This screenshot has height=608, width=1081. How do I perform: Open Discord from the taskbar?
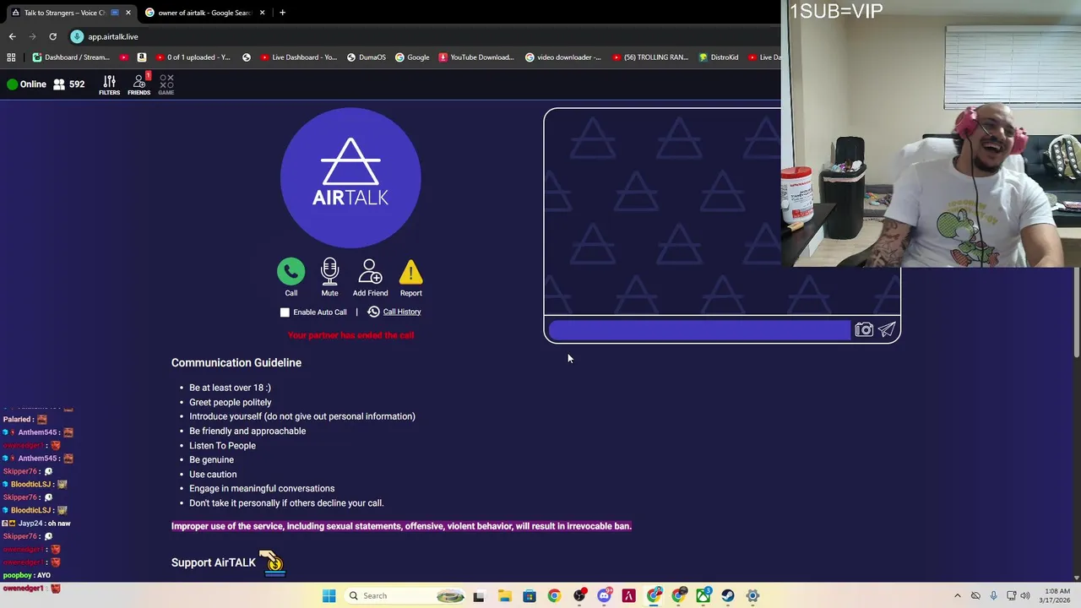(x=604, y=595)
